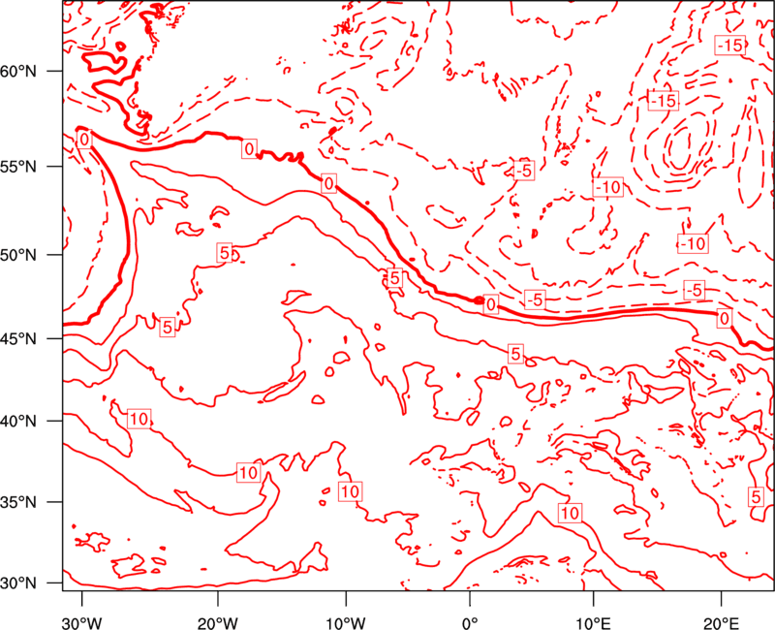Select the 40°N latitude axis label
This screenshot has width=775, height=630.
18,422
